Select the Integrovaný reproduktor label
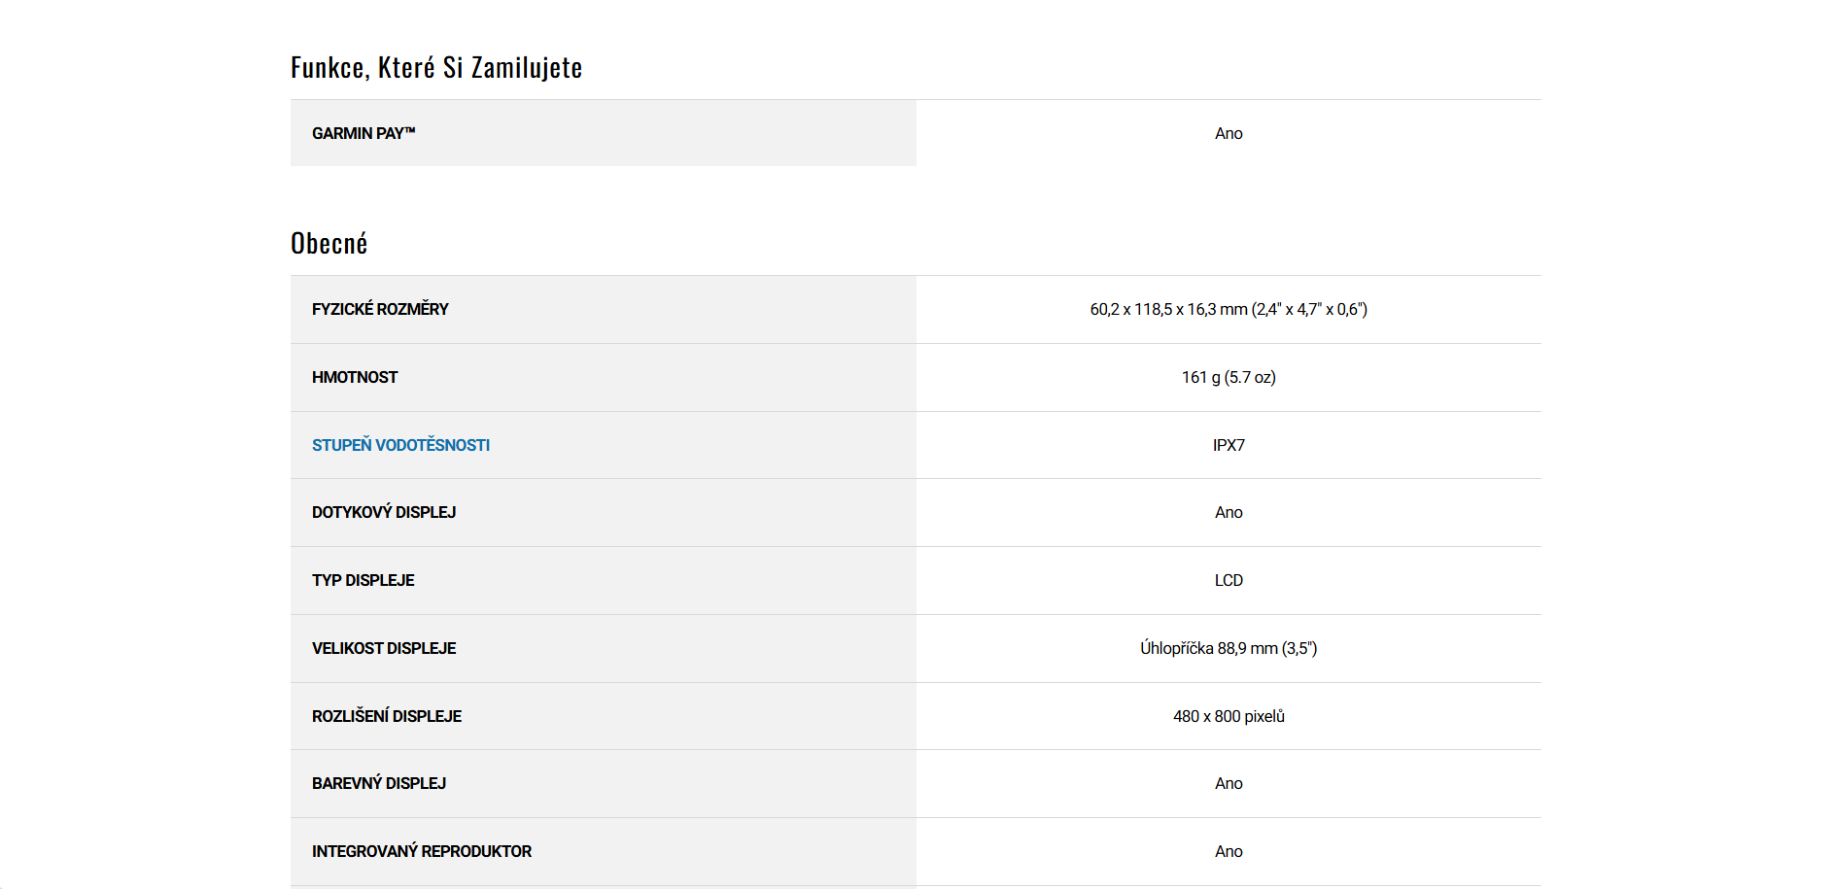The height and width of the screenshot is (889, 1835). coord(422,851)
